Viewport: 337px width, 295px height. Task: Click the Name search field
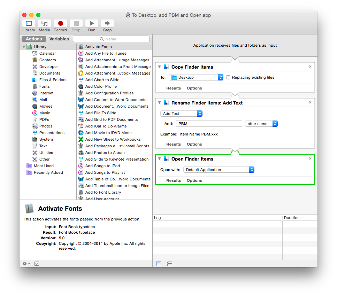[x=111, y=39]
